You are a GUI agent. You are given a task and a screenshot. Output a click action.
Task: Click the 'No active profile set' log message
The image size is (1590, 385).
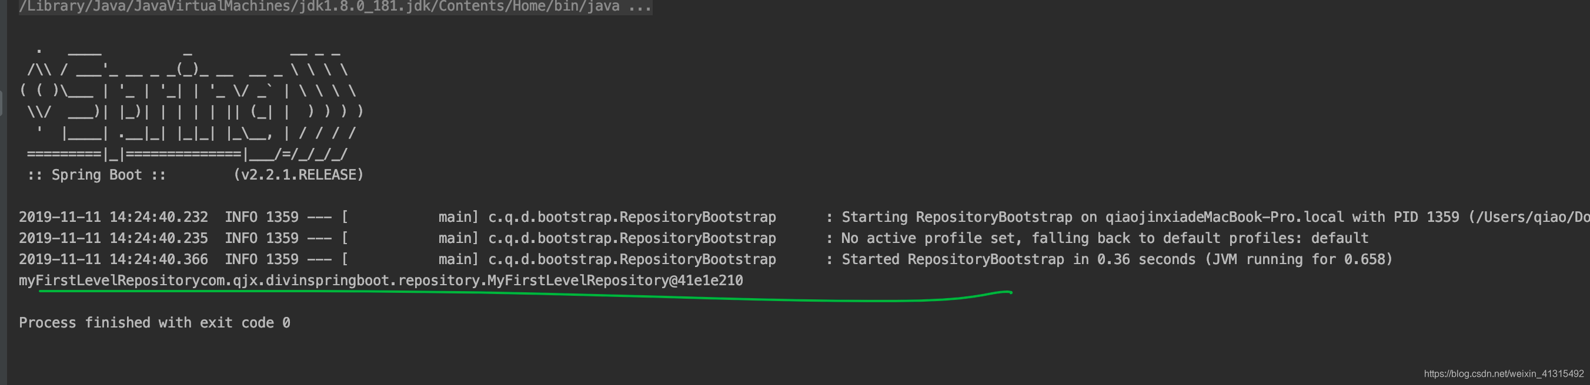1104,238
